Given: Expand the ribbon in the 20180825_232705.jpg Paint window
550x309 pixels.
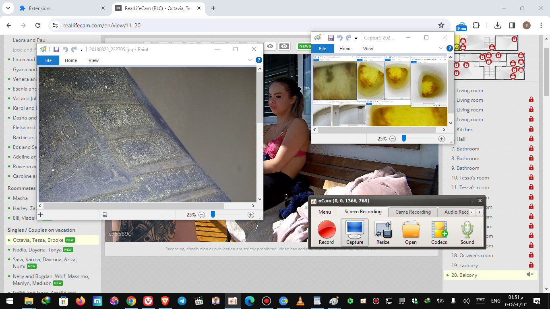Looking at the screenshot, I should point(250,60).
